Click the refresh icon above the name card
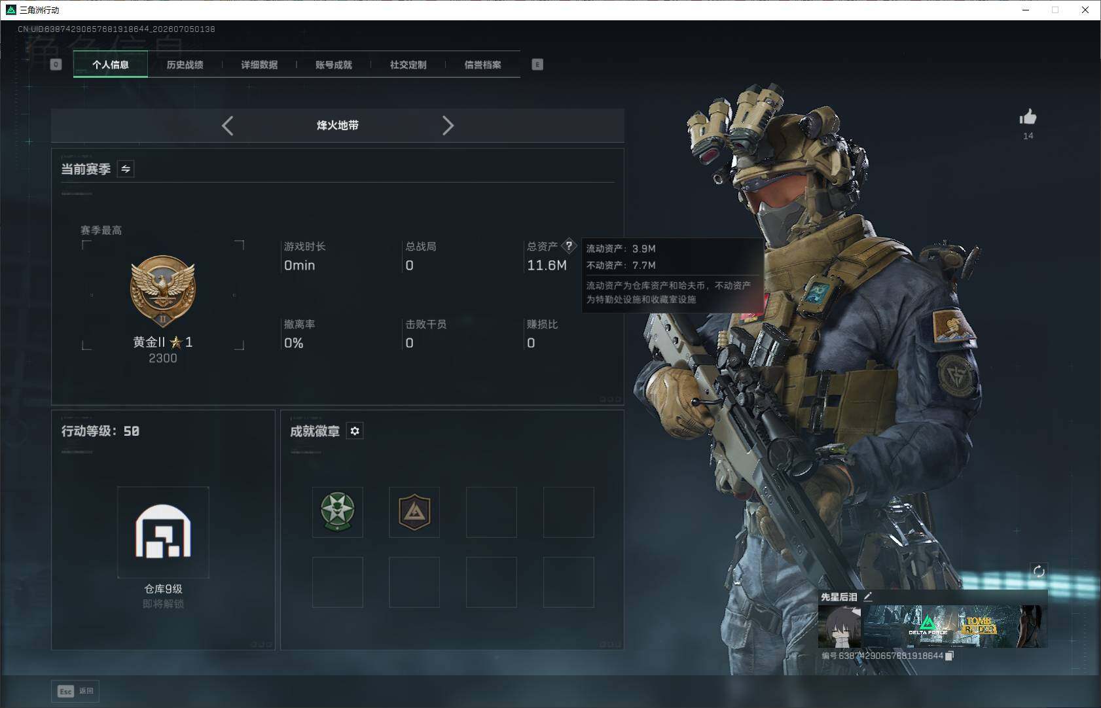 coord(1039,571)
